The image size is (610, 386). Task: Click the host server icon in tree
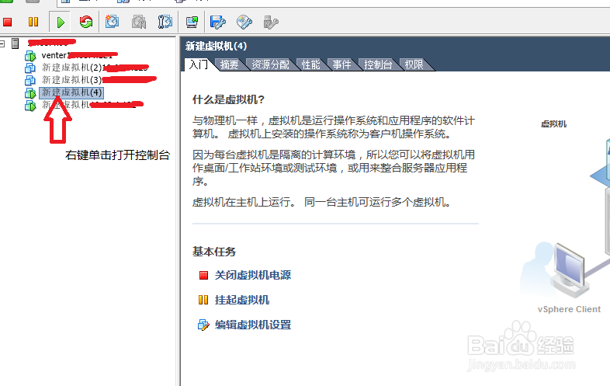[x=16, y=43]
